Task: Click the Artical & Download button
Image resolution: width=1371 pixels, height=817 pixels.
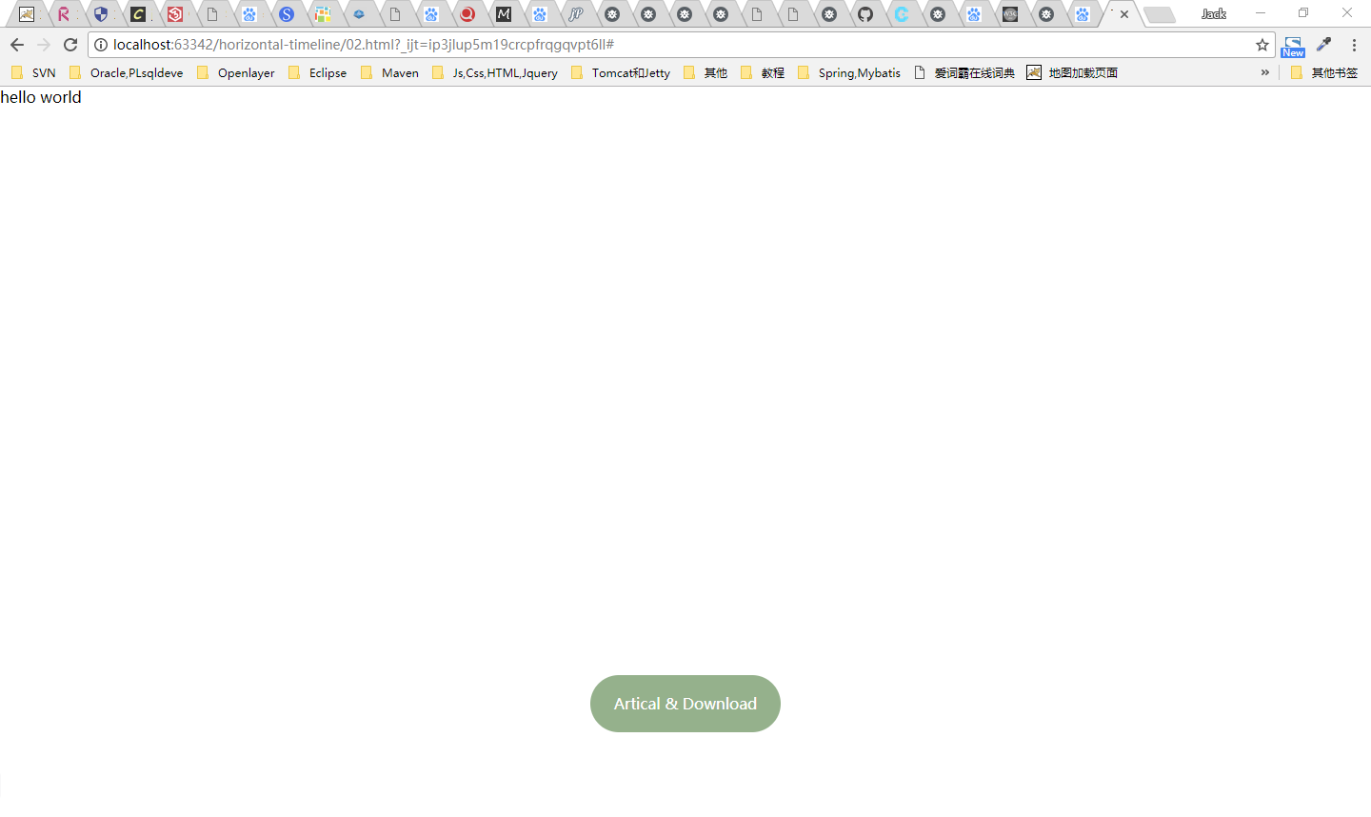Action: (x=685, y=704)
